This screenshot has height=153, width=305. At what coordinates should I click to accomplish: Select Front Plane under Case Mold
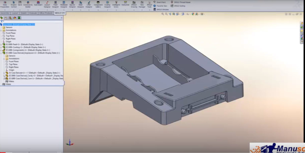pos(10,33)
